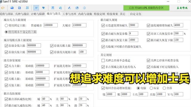
Task: Click the 钱 auto-increase field showing 1000
Action: pyautogui.click(x=111, y=94)
